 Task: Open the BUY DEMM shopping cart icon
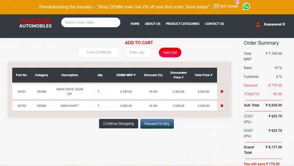click(216, 6)
